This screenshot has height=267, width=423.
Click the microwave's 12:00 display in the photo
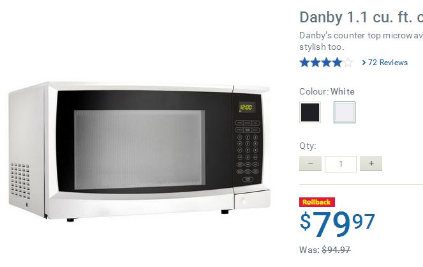(x=246, y=107)
